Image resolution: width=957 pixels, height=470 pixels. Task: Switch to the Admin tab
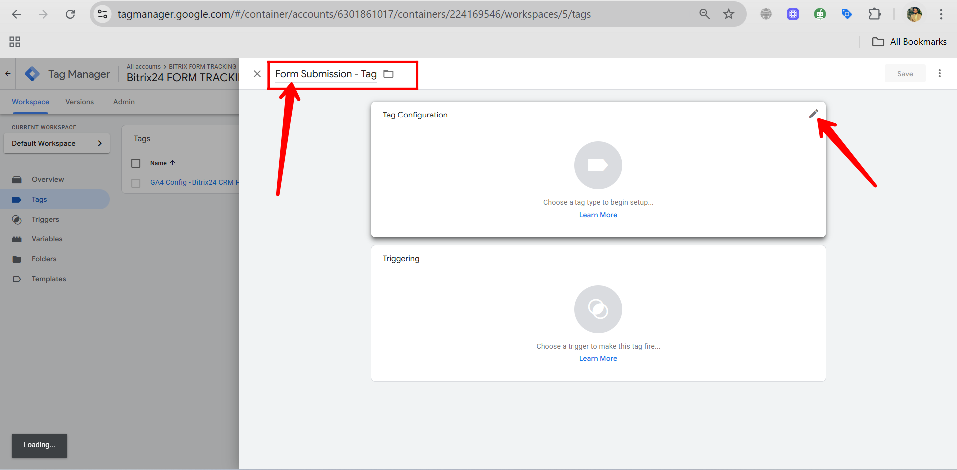[124, 102]
